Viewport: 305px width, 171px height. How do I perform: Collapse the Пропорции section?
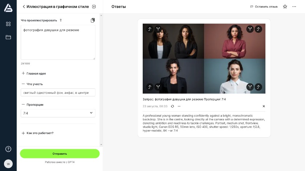pyautogui.click(x=33, y=105)
